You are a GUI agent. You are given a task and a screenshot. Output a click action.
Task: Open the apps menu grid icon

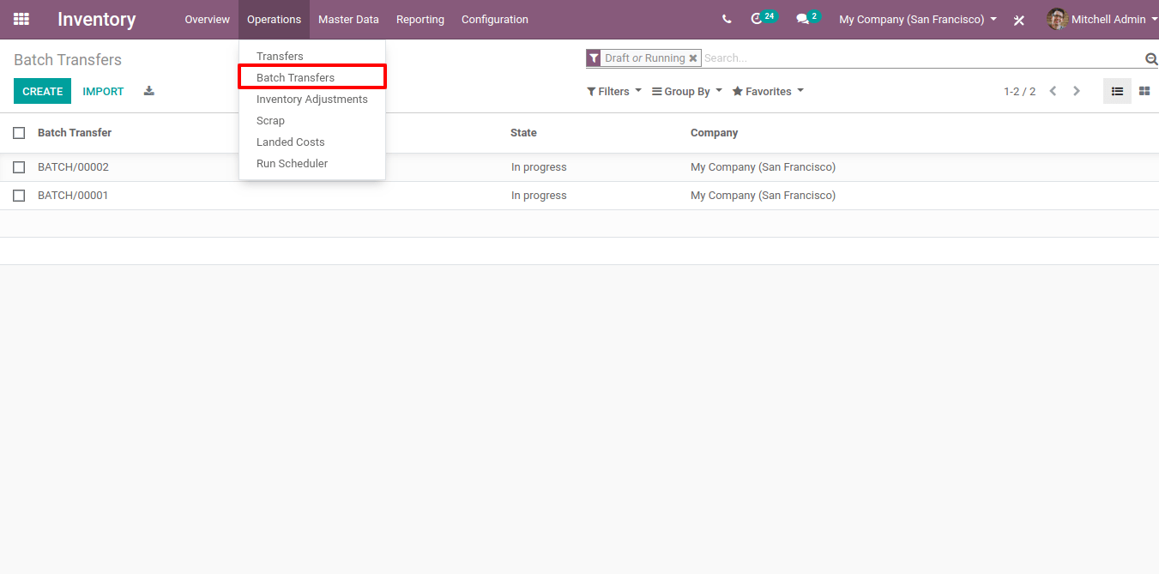[x=21, y=18]
